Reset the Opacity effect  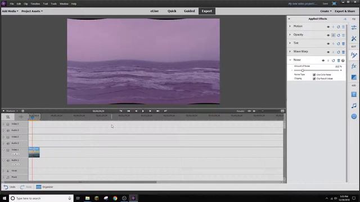click(339, 35)
